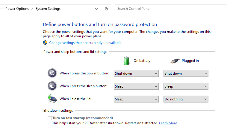Click Change settings that are currently unavailable
This screenshot has height=127, width=227.
click(x=85, y=43)
